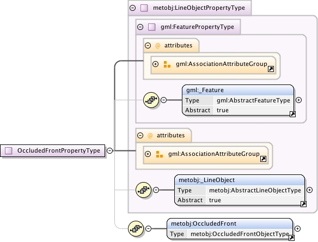This screenshot has height=242, width=318.
Task: Click the Type label of metobj:OccludedFront
Action: [x=177, y=234]
